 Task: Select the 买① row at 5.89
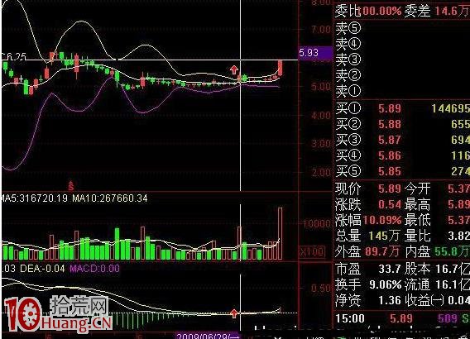click(x=402, y=108)
